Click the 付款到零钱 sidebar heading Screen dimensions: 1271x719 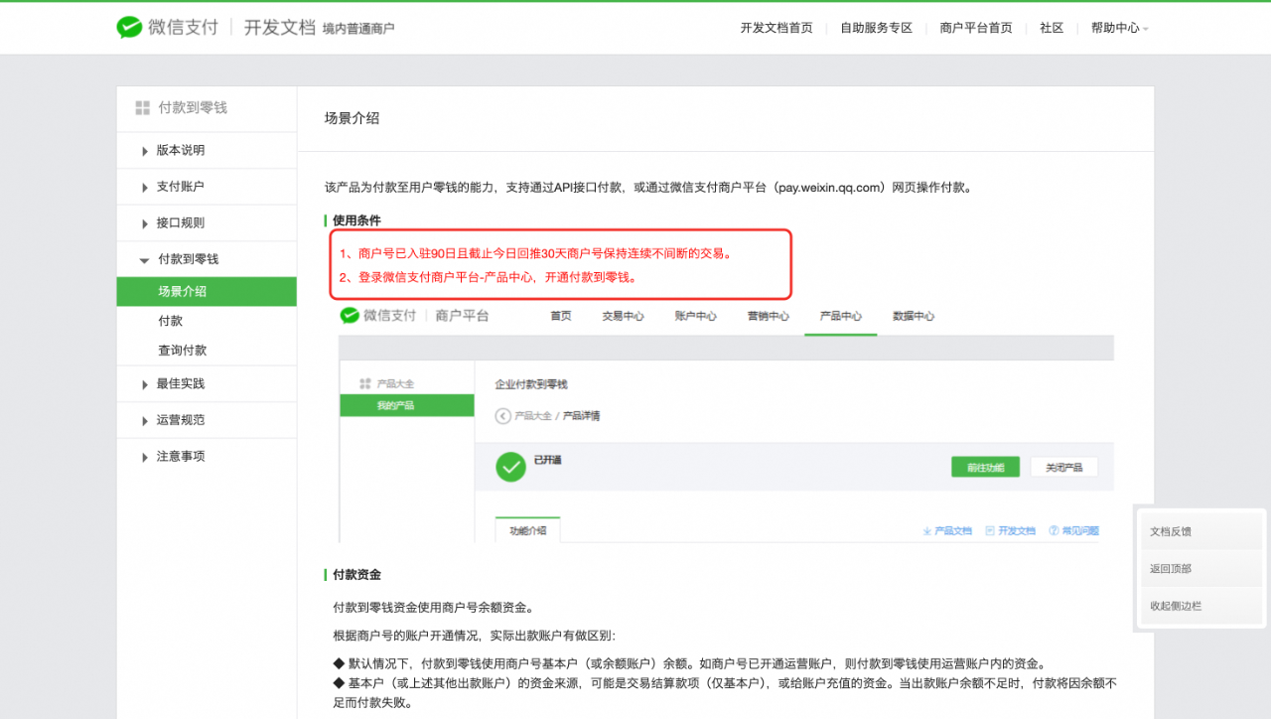tap(193, 107)
